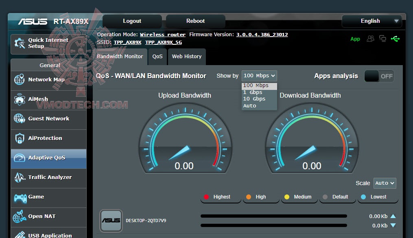Screen dimensions: 413x238
Task: Open the Web History tab
Action: pyautogui.click(x=187, y=57)
